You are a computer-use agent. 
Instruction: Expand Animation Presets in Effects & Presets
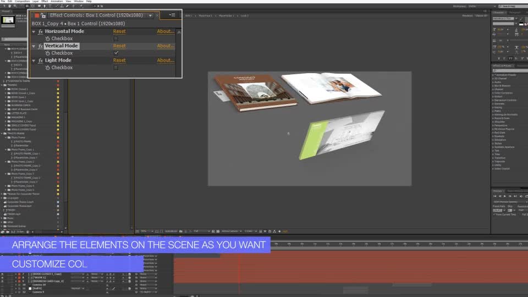(493, 75)
